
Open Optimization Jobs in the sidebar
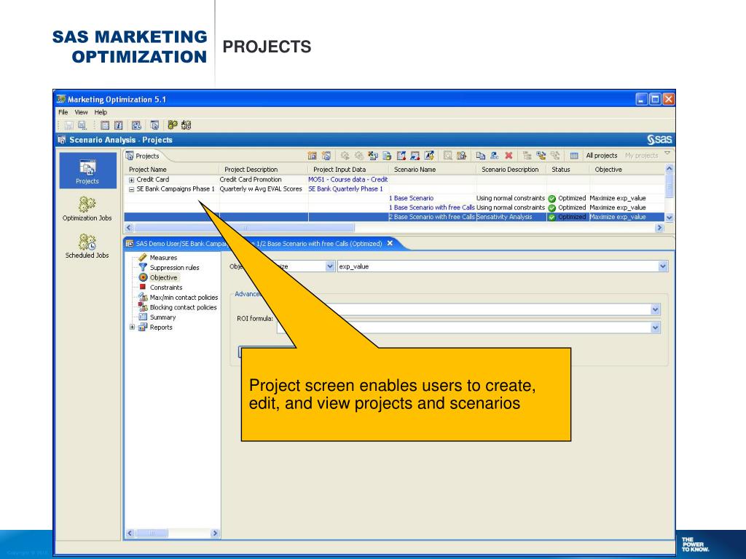pyautogui.click(x=87, y=209)
